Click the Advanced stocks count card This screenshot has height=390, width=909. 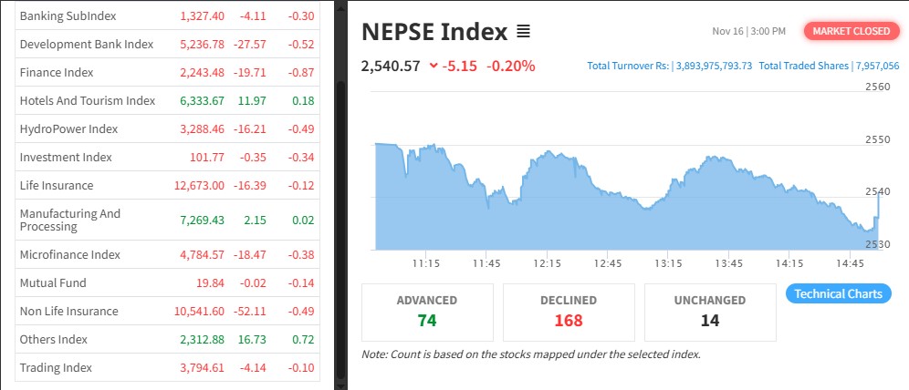[x=427, y=311]
